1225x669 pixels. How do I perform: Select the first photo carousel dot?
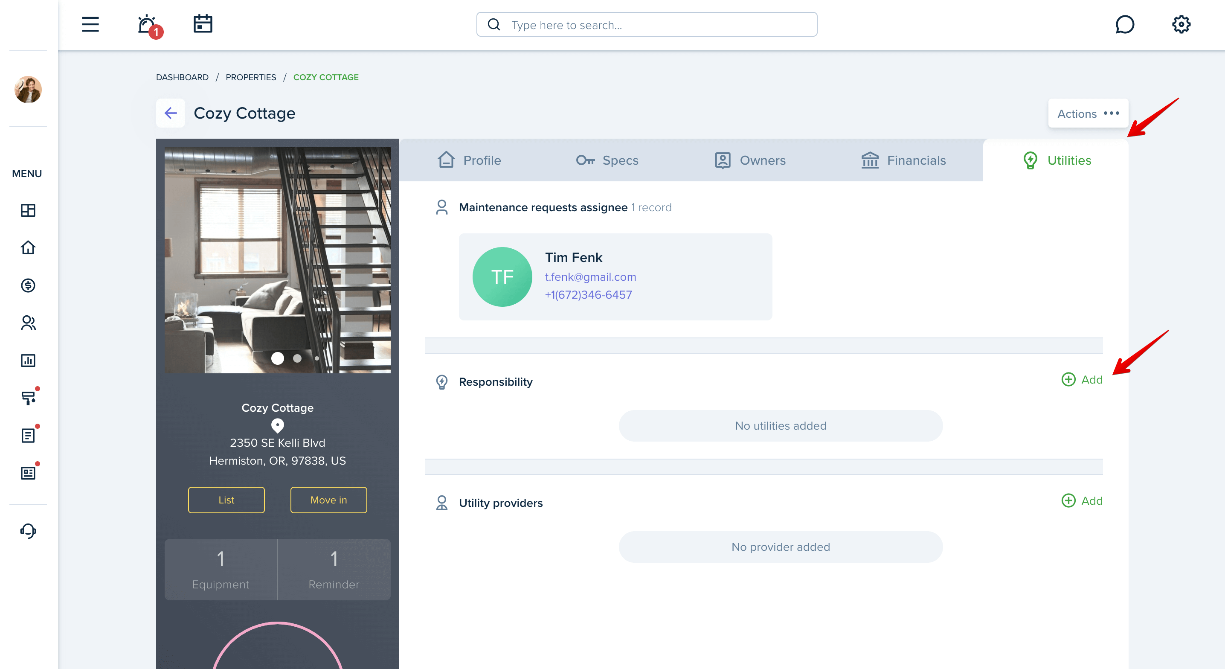277,358
